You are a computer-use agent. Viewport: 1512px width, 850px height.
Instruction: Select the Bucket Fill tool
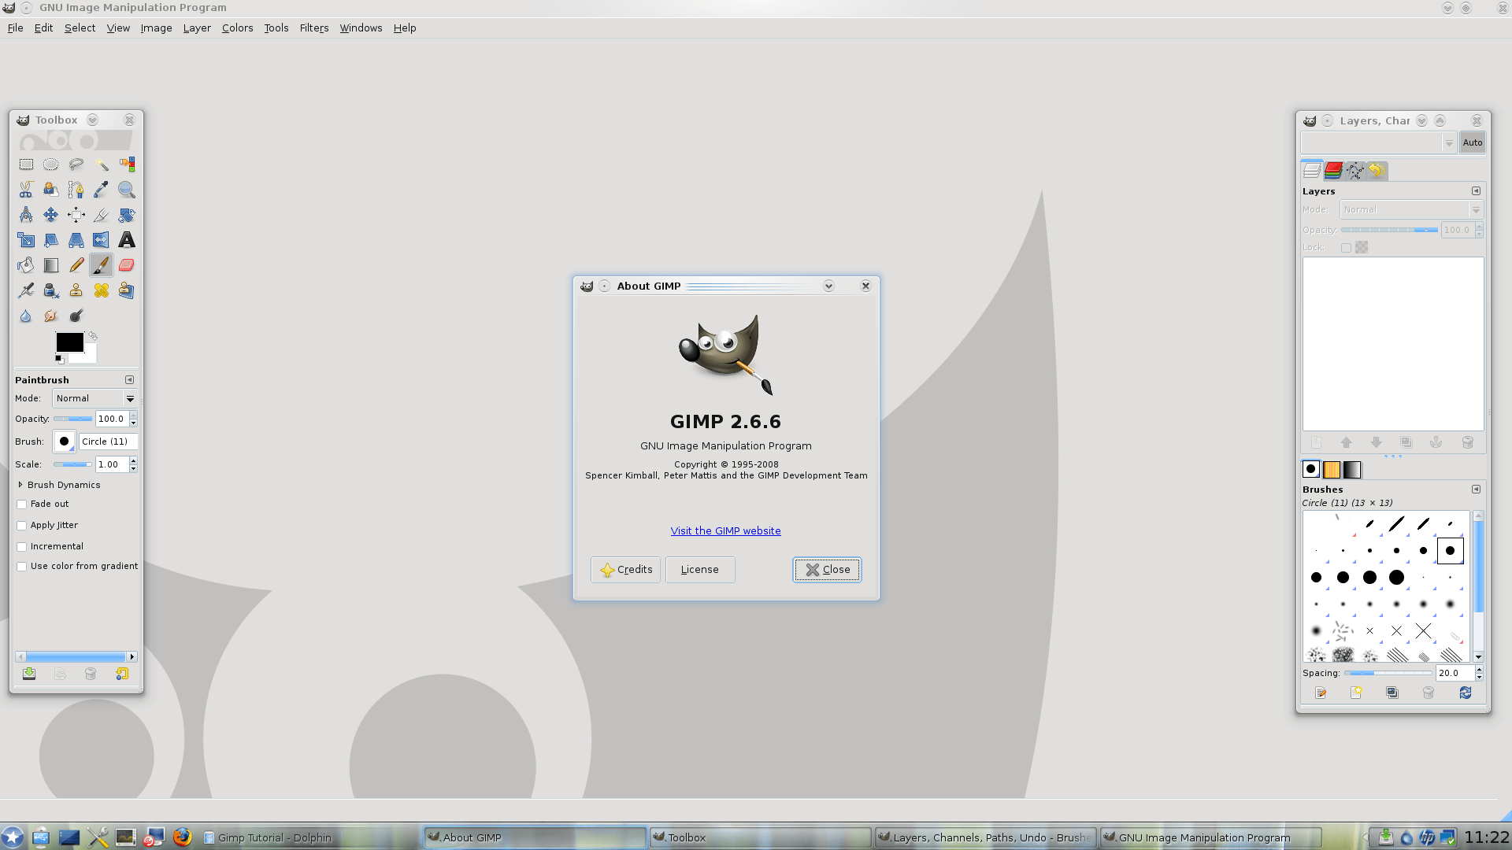26,264
